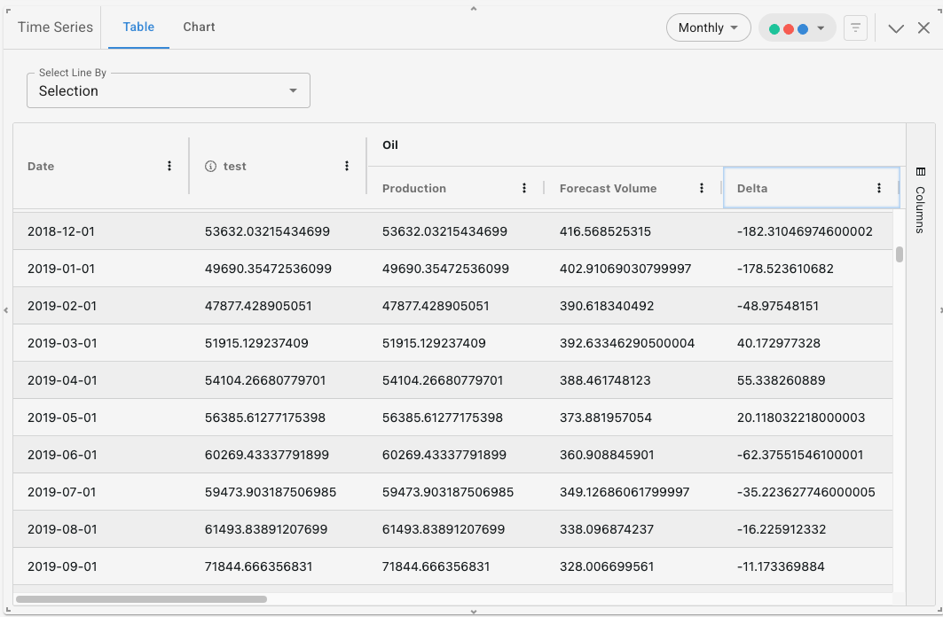Open the test column menu

coord(347,166)
